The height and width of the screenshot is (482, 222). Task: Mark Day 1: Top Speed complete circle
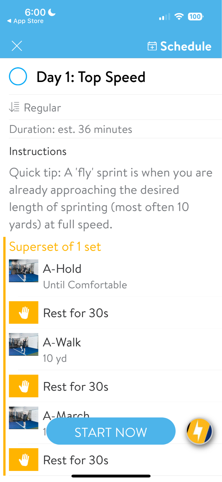18,77
